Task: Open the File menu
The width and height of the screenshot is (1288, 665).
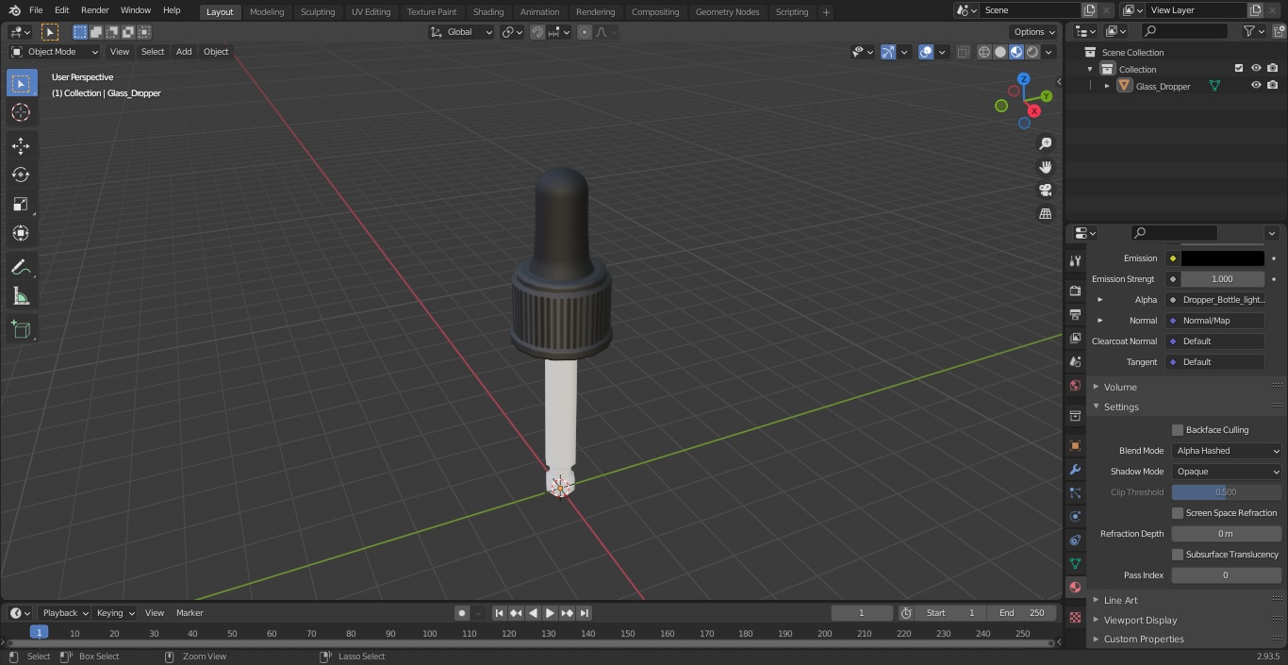Action: [x=36, y=10]
